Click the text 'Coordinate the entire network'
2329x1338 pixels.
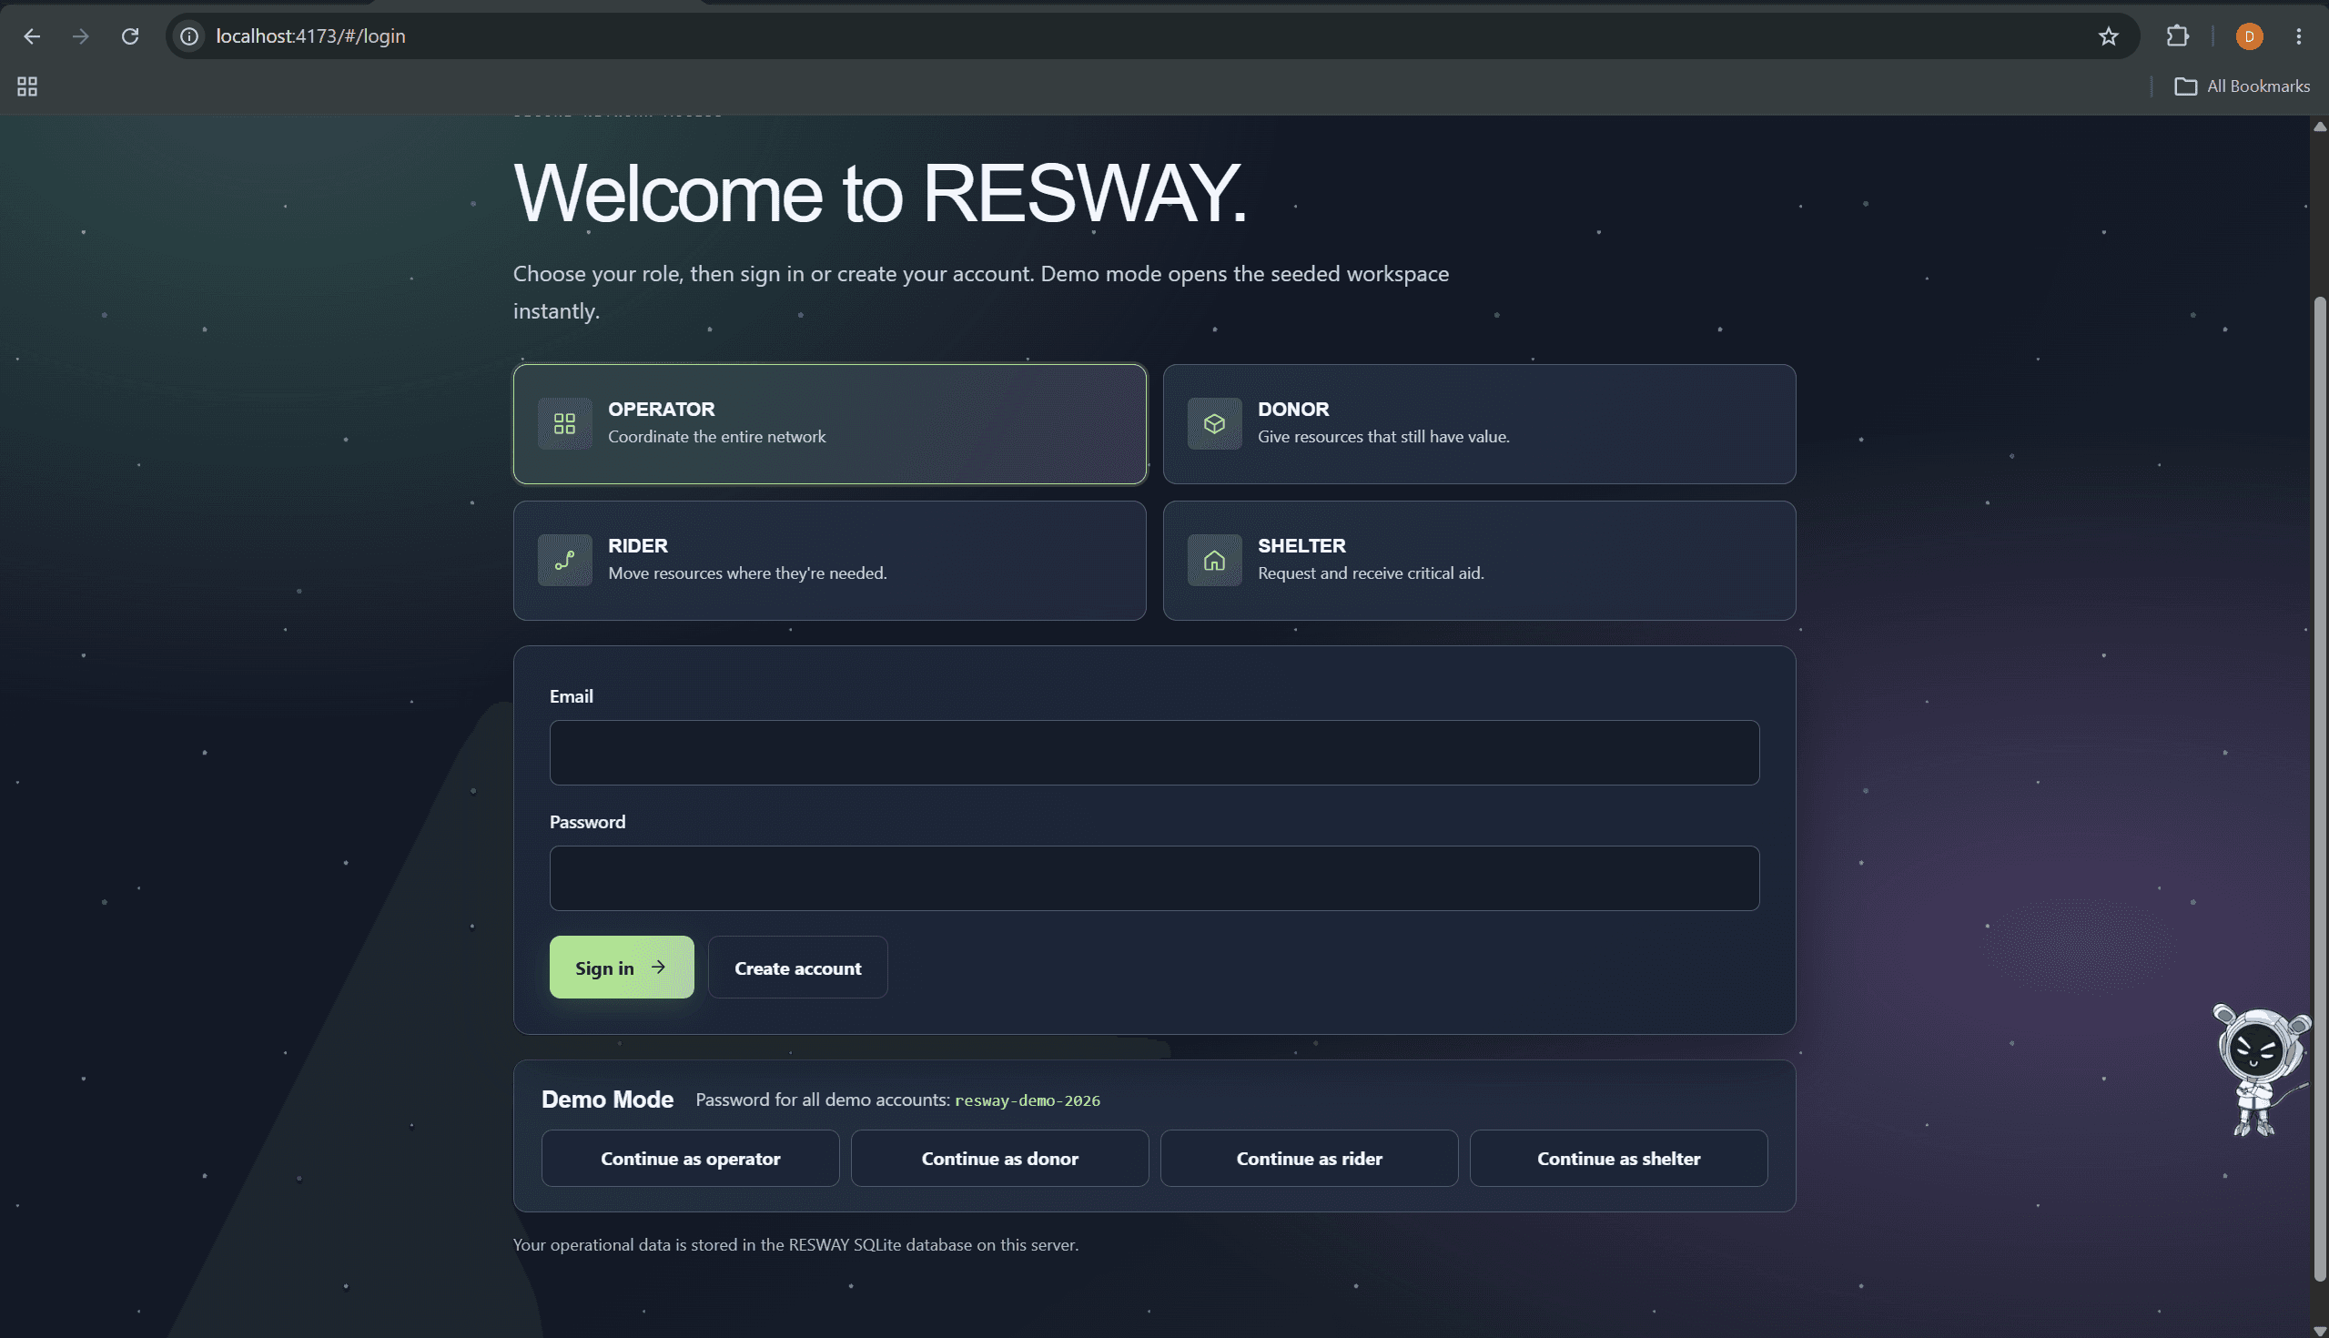(x=716, y=437)
